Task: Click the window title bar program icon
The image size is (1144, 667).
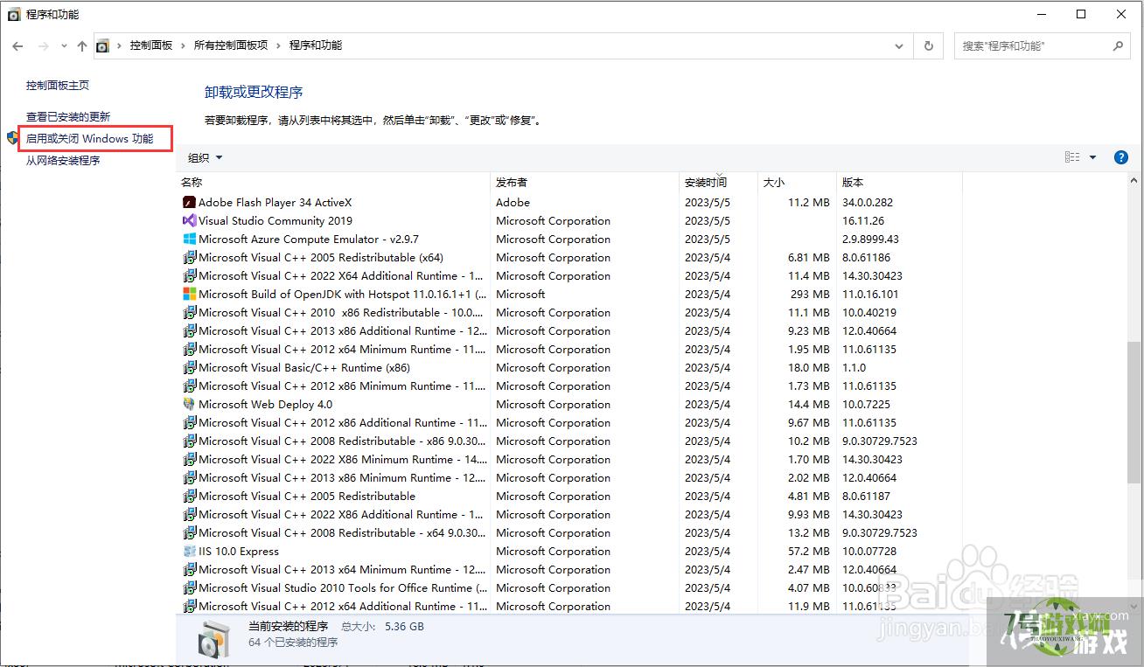Action: pyautogui.click(x=14, y=15)
